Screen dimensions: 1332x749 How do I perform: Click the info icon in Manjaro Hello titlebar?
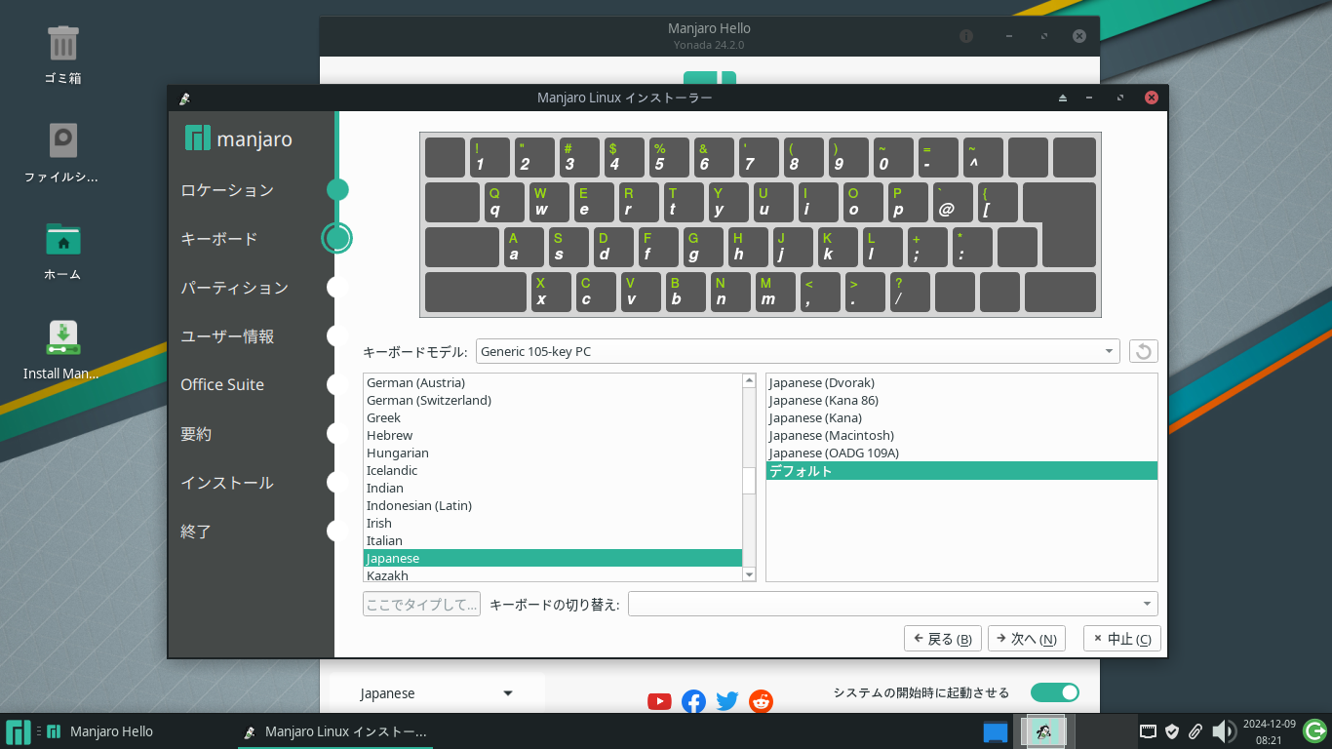966,36
